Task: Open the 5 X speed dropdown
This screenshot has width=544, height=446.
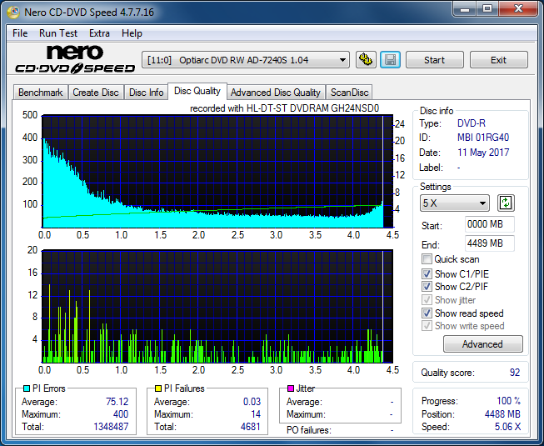Action: pos(455,203)
